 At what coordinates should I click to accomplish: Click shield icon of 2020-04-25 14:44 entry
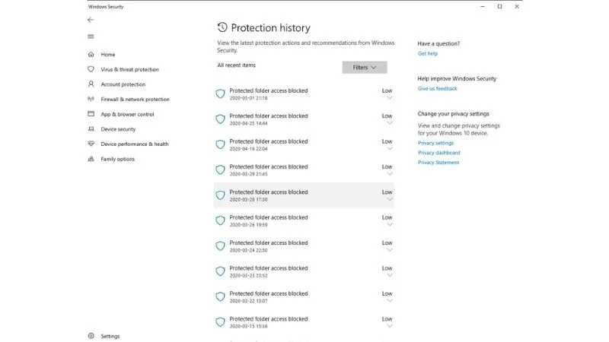220,119
